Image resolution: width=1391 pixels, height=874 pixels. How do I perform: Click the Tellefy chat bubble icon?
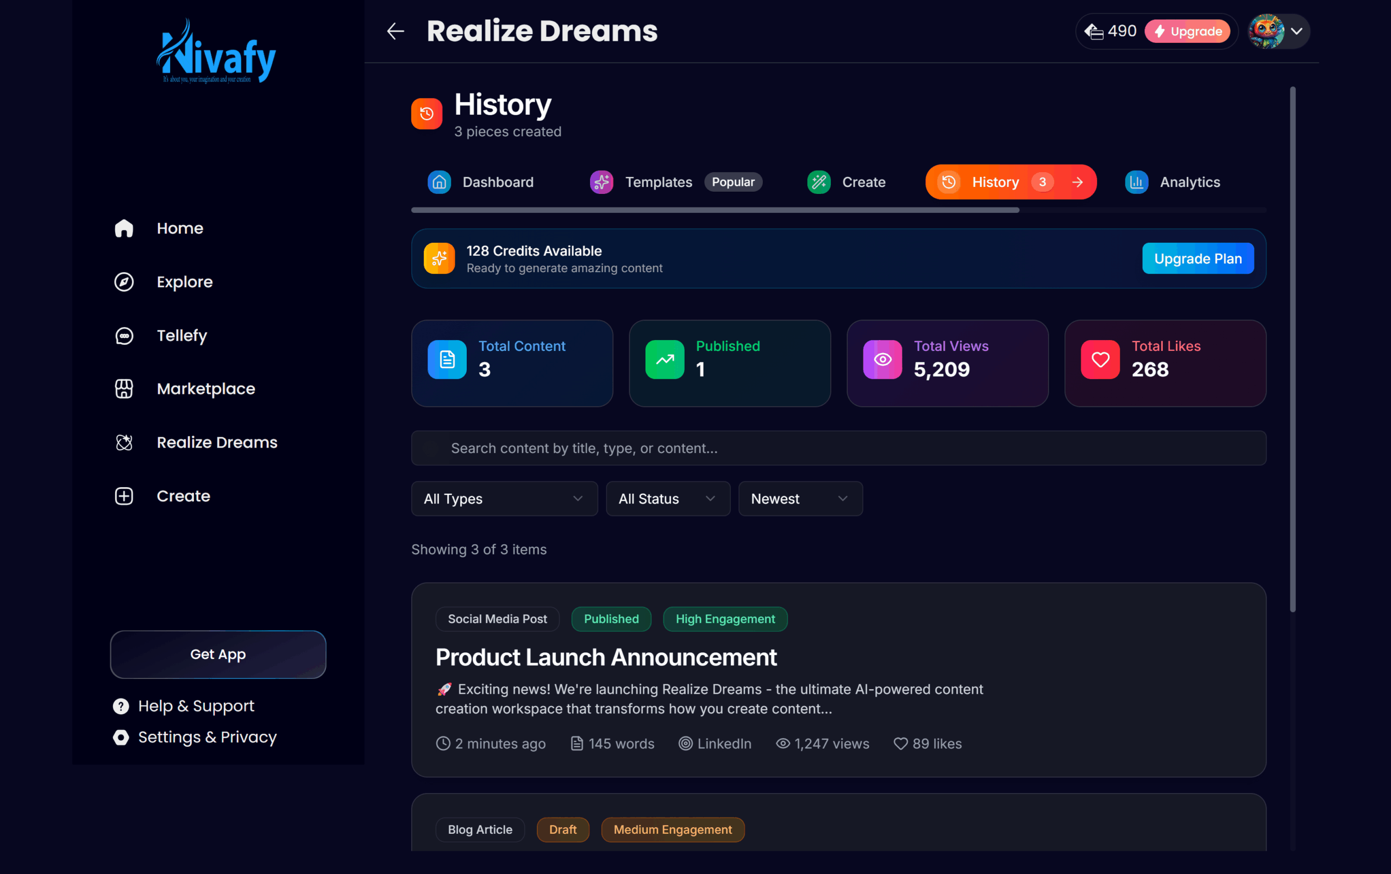point(124,336)
